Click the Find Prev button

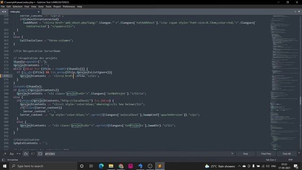click(x=266, y=153)
